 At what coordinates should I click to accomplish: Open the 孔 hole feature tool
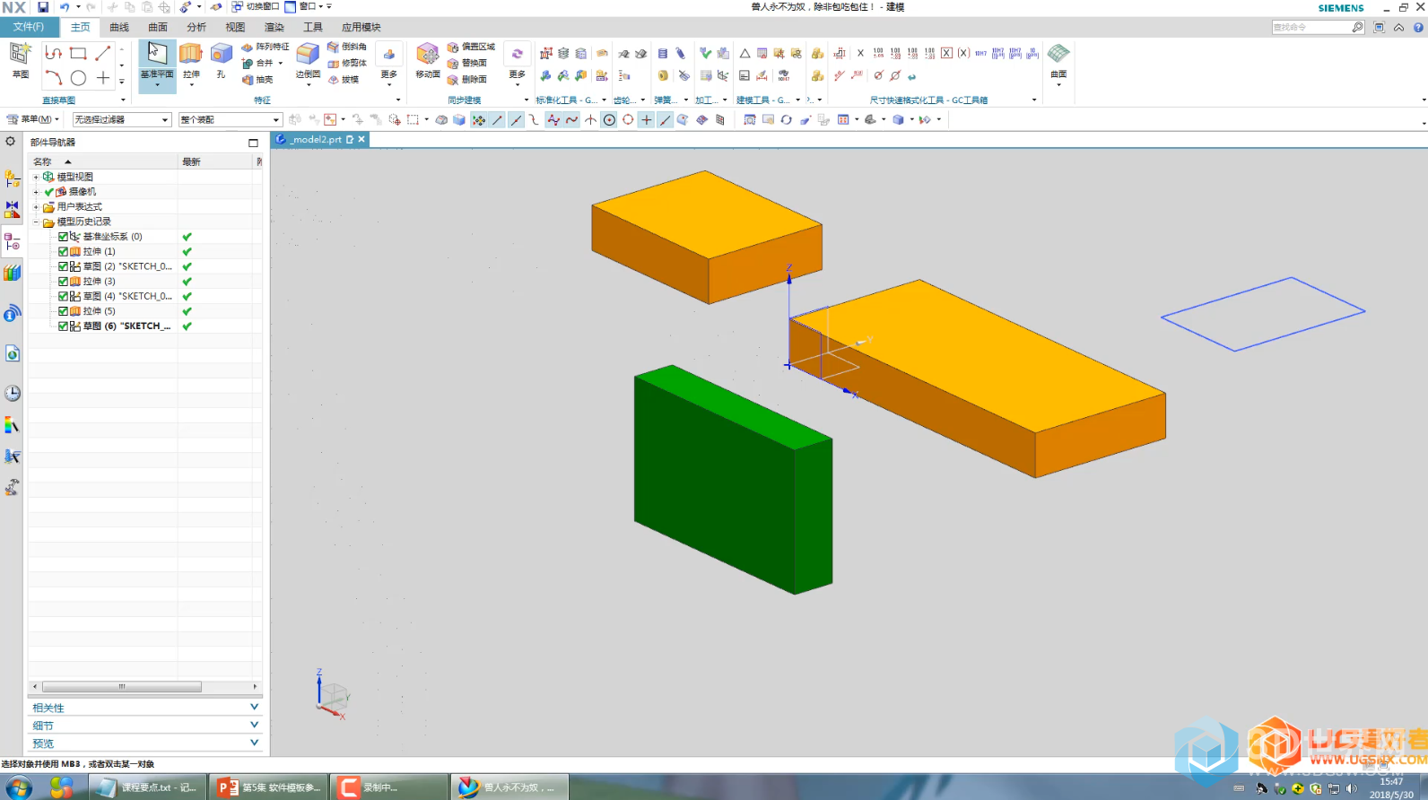point(221,61)
